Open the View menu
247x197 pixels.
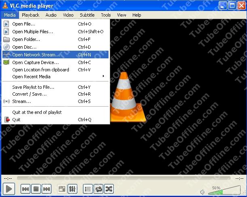coord(121,15)
